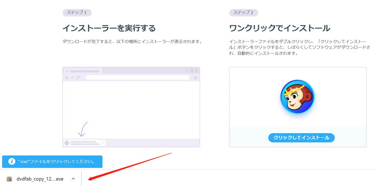This screenshot has width=376, height=186.
Task: Click the maximize square in the illustrated browser
Action: (x=192, y=71)
